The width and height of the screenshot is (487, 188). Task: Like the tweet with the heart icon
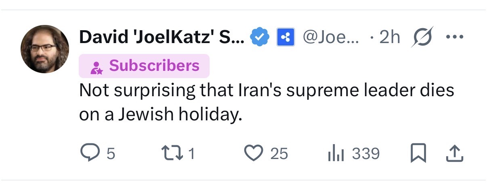(x=253, y=153)
